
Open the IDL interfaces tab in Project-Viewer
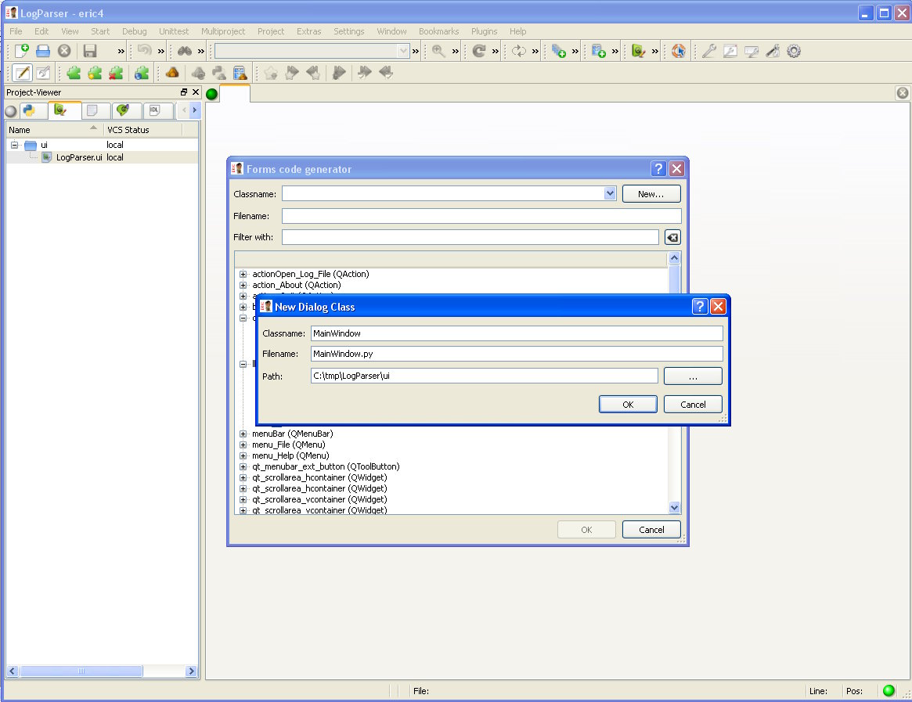(154, 111)
